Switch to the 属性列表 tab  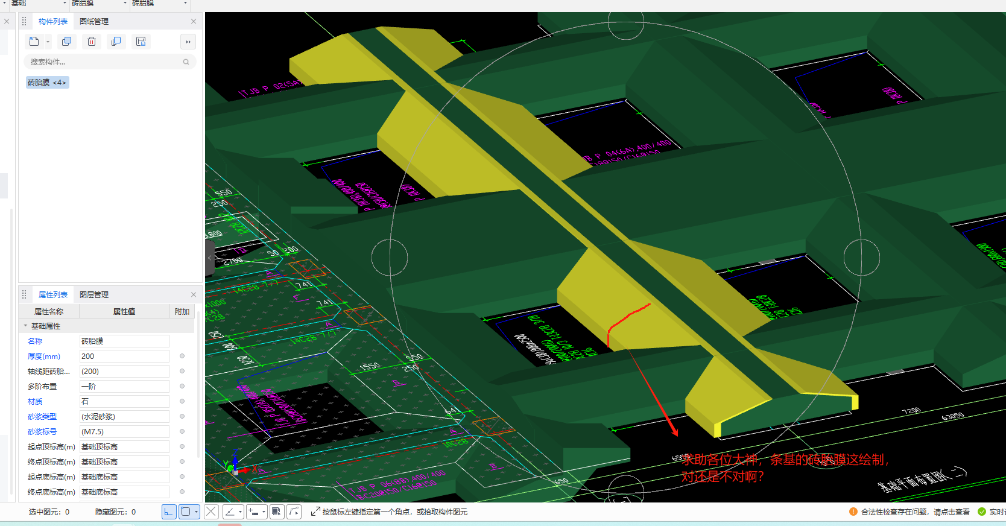pyautogui.click(x=53, y=295)
